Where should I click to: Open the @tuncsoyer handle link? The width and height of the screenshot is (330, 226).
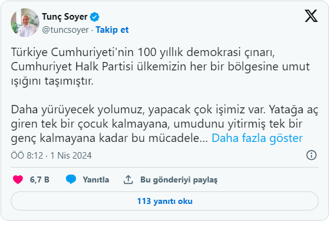(66, 30)
